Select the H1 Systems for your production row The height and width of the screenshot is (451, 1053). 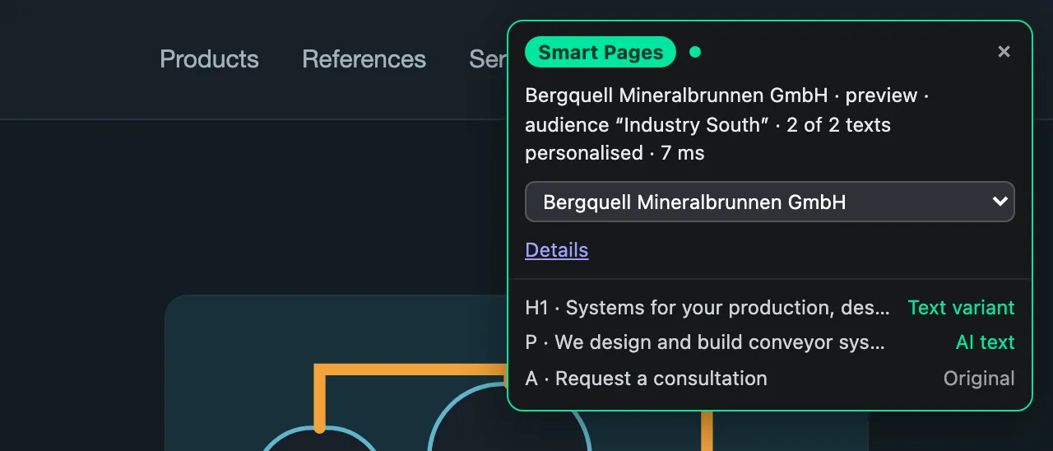pyautogui.click(x=770, y=308)
